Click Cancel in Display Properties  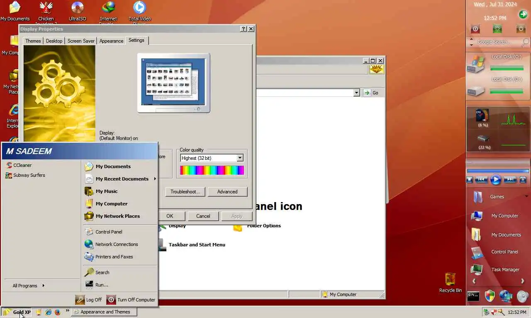[203, 216]
